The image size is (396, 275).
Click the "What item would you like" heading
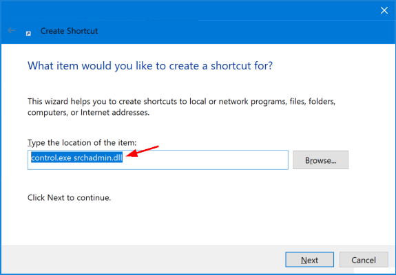pos(150,66)
